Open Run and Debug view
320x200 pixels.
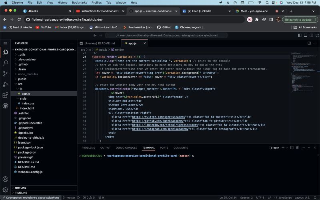pos(5,84)
